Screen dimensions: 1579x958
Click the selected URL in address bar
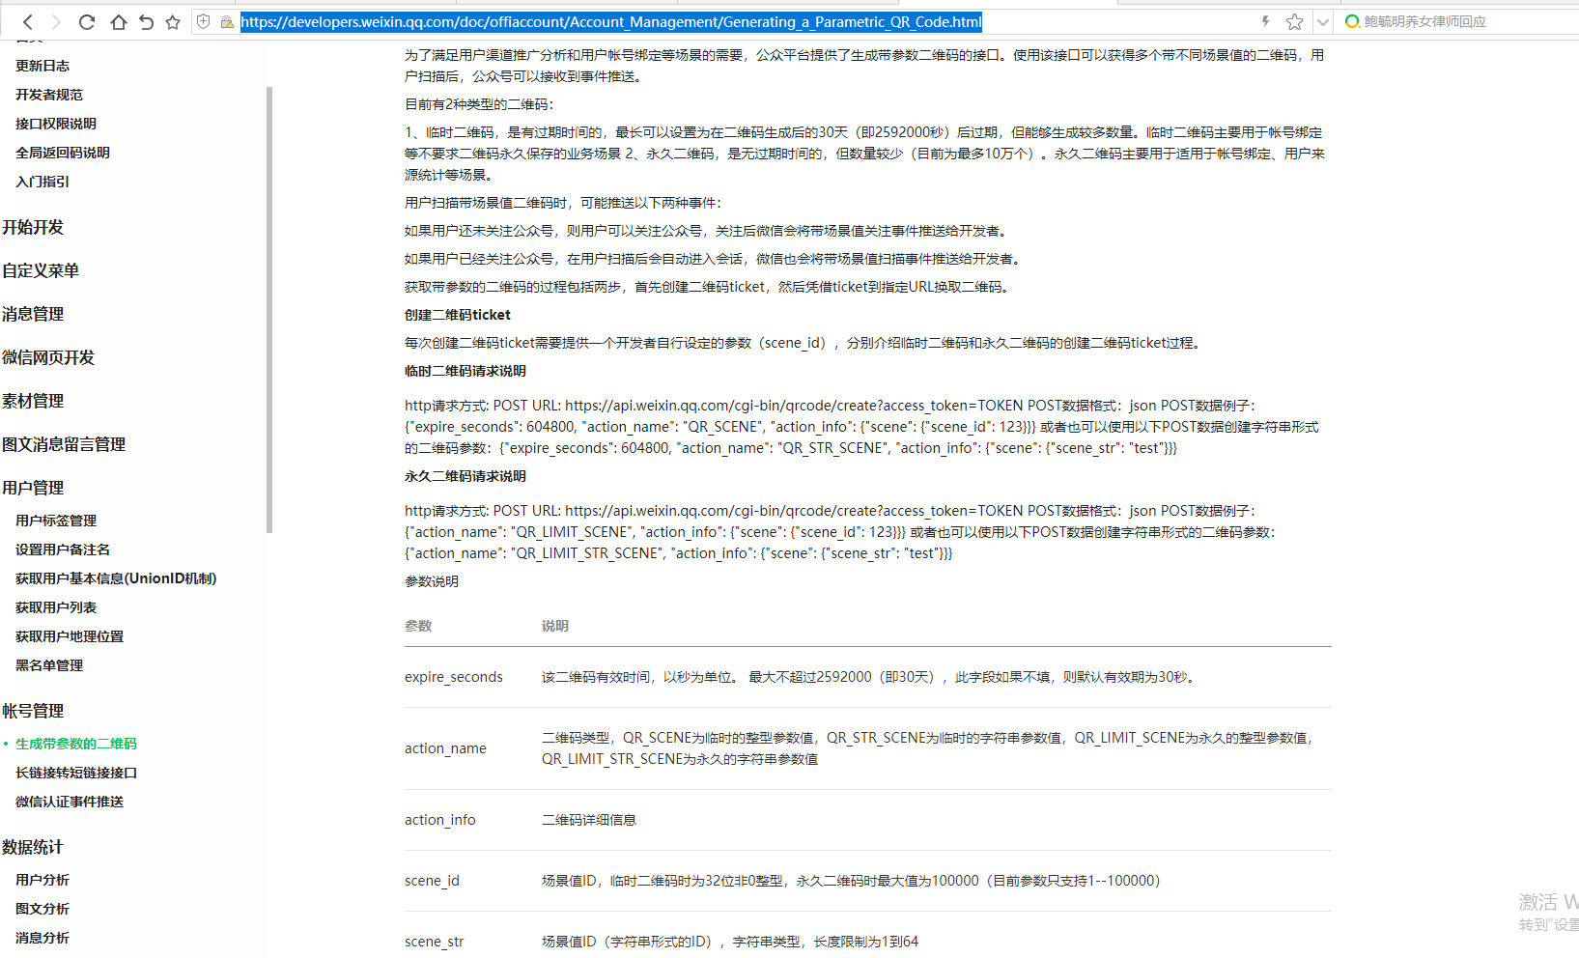tap(611, 21)
